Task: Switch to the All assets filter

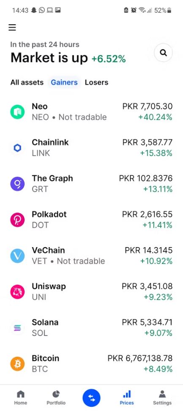Action: pos(27,82)
